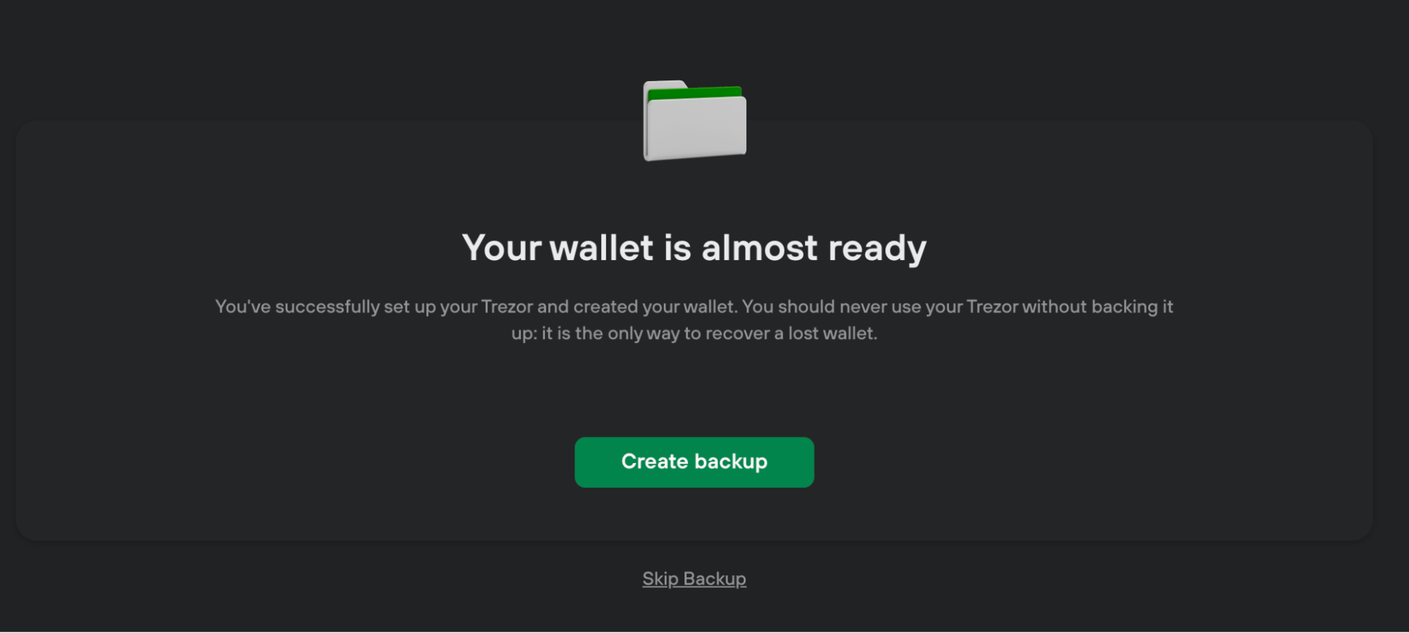This screenshot has width=1409, height=633.
Task: Tap the 'Create' word on green button
Action: 654,461
